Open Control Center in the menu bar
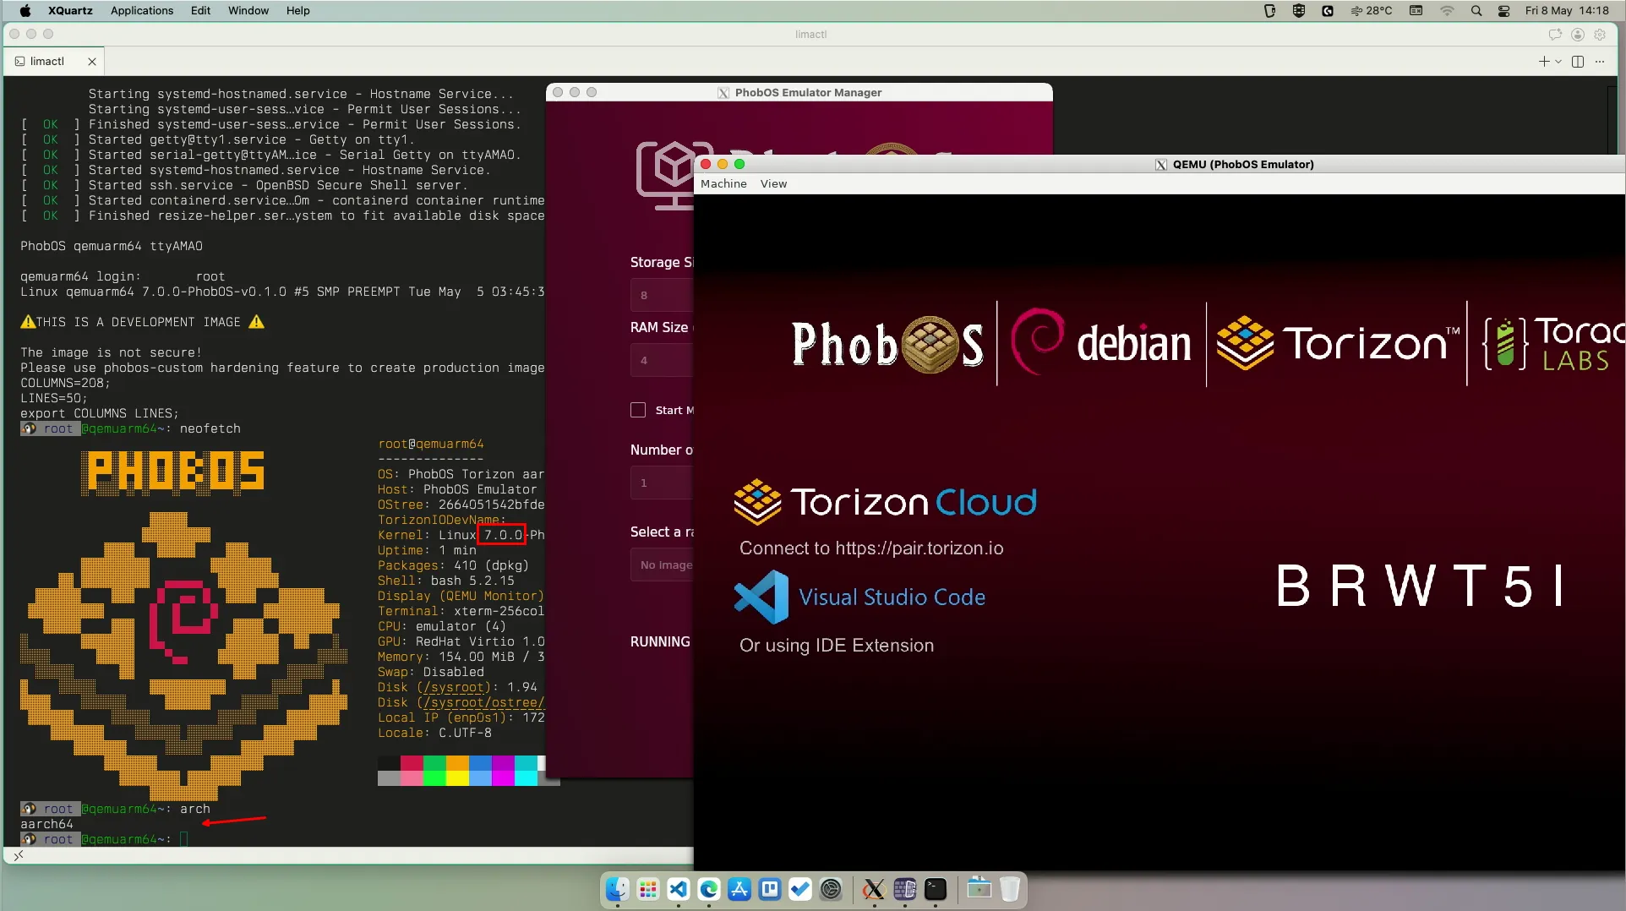 (1504, 11)
